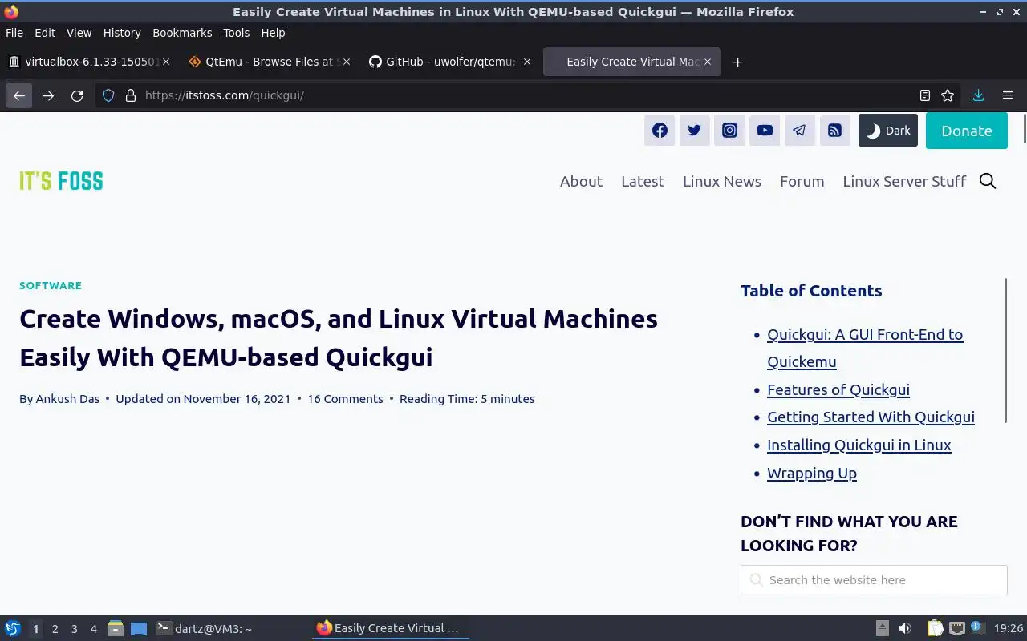Open the Help menu
Viewport: 1027px width, 641px height.
[x=273, y=33]
